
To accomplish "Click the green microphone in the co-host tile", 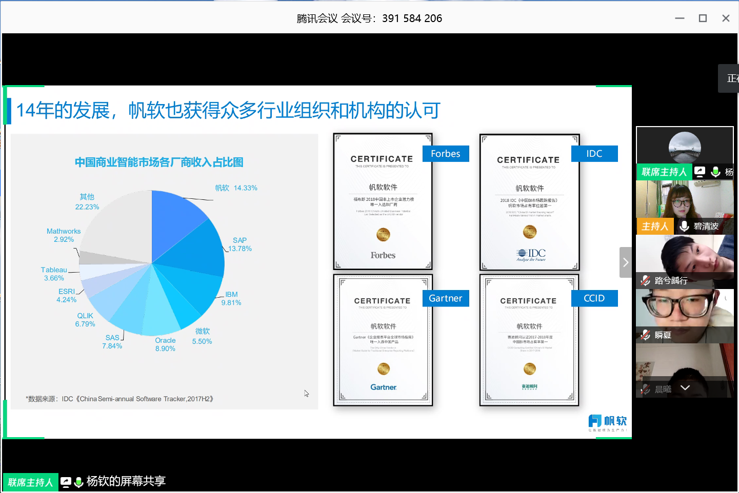I will [x=715, y=172].
